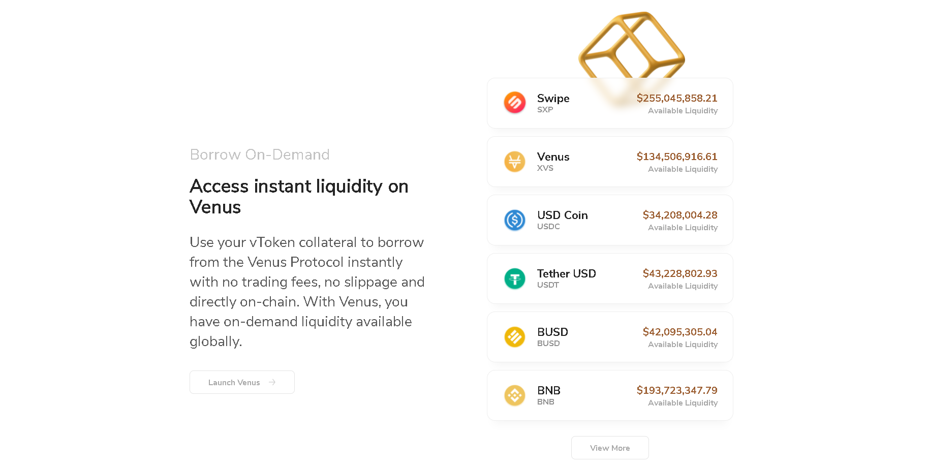Click the Access instant liquidity heading

coord(299,197)
